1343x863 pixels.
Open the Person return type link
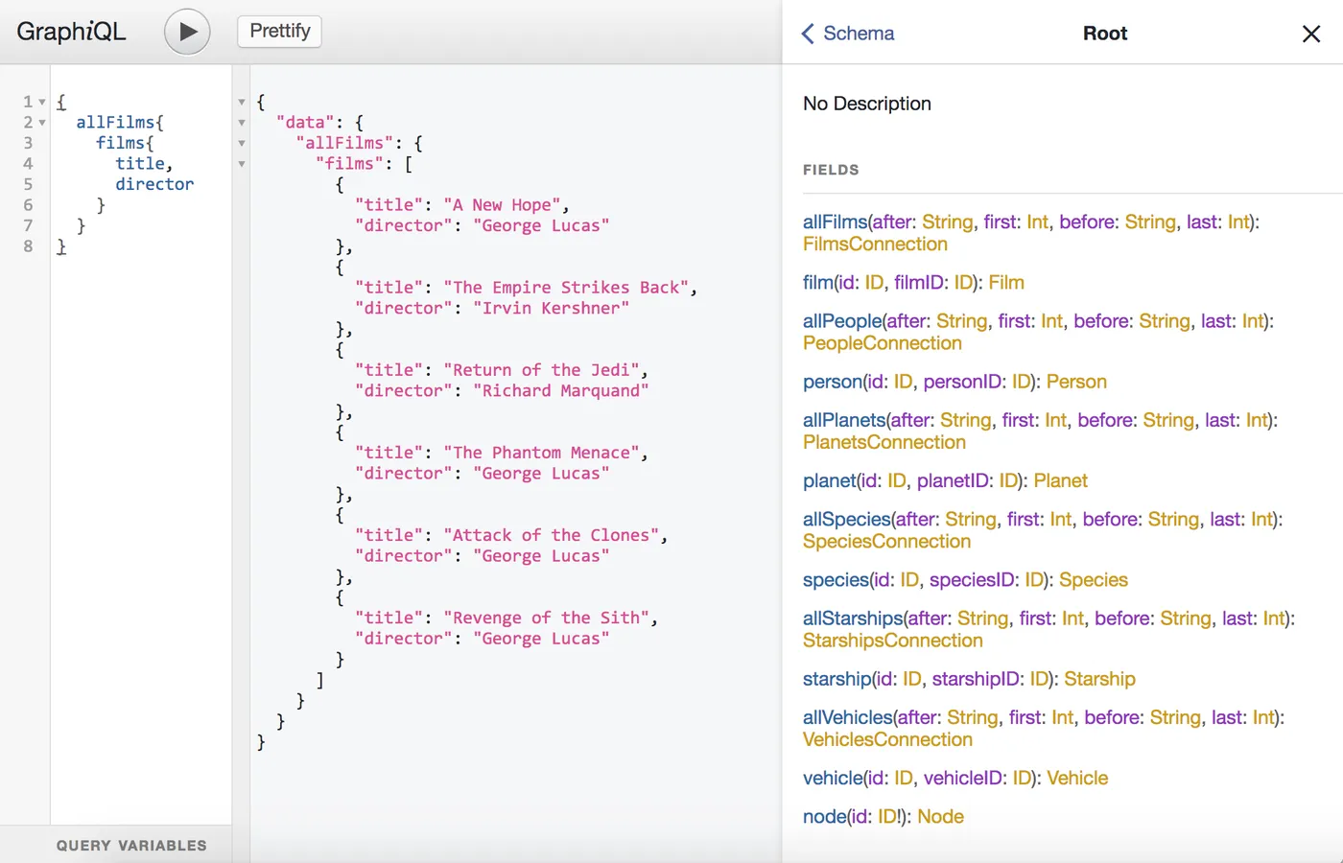click(1076, 382)
